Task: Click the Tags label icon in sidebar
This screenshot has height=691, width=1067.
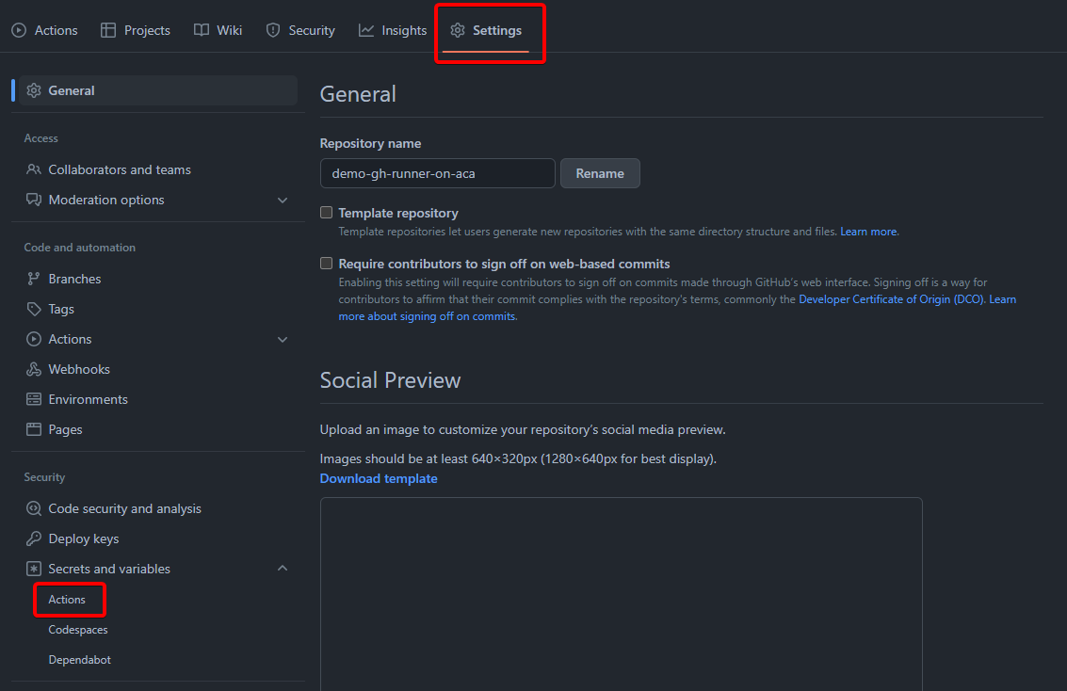Action: pos(34,309)
